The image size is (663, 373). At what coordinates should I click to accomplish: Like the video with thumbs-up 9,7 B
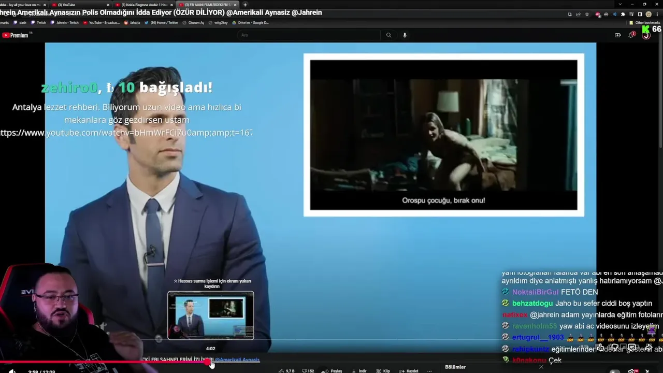tap(286, 371)
